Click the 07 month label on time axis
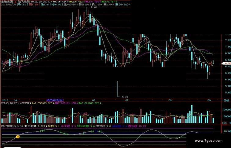 [127, 100]
